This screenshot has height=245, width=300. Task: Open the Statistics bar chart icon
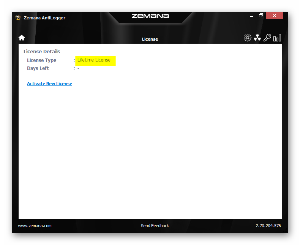point(277,38)
